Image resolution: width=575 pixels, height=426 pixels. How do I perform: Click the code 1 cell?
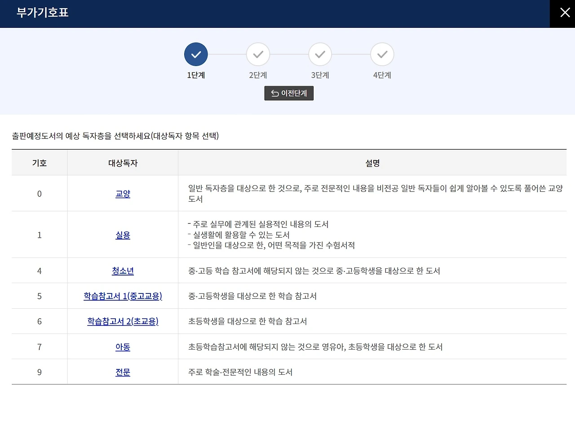40,235
